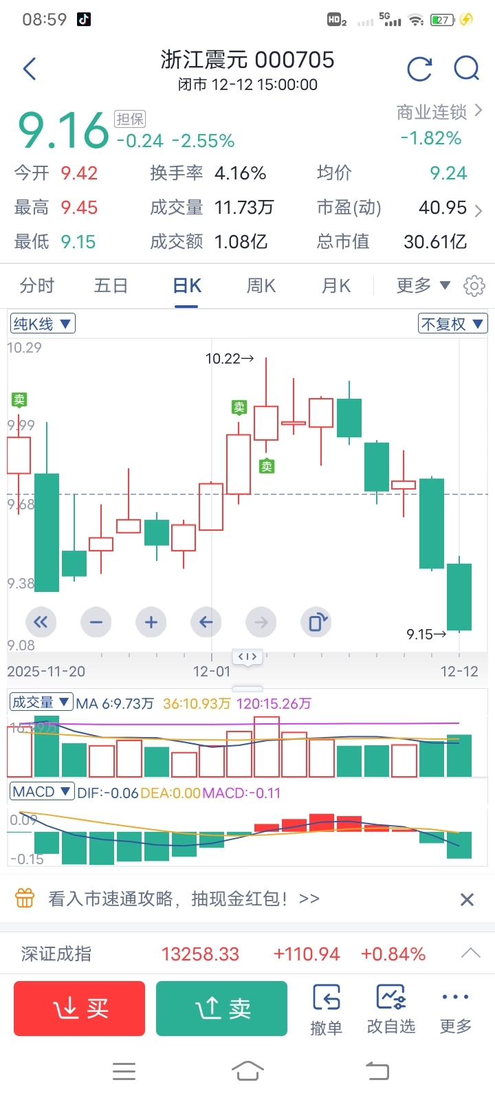Tap the back arrow icon
The image size is (495, 1100).
point(30,69)
